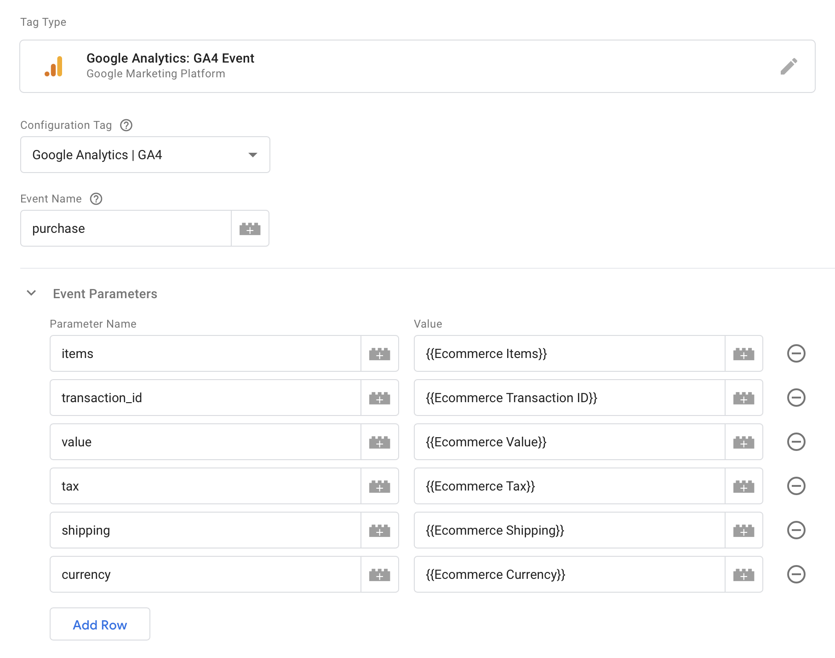Screen dimensions: 835x658
Task: Insert variable for the value parameter name
Action: (380, 442)
